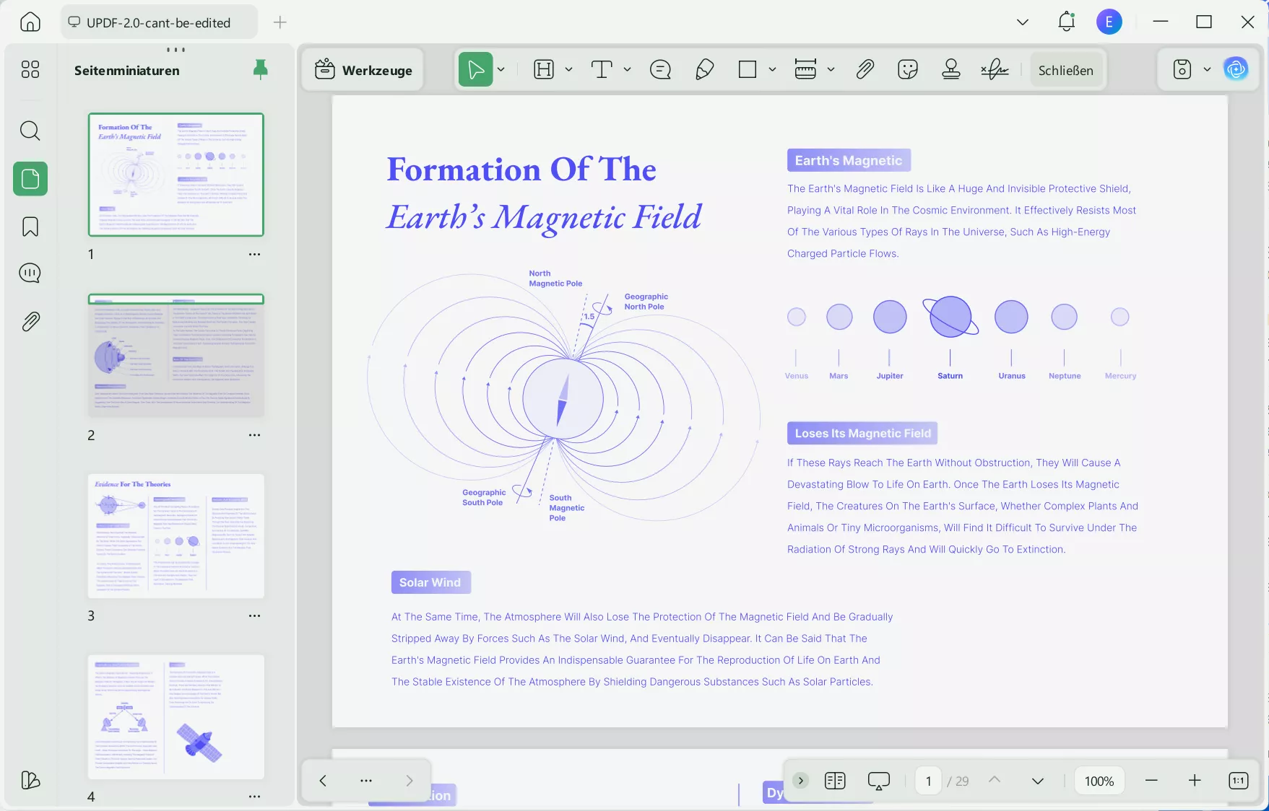1269x811 pixels.
Task: Pin the Seitenminiaturen panel
Action: 261,69
